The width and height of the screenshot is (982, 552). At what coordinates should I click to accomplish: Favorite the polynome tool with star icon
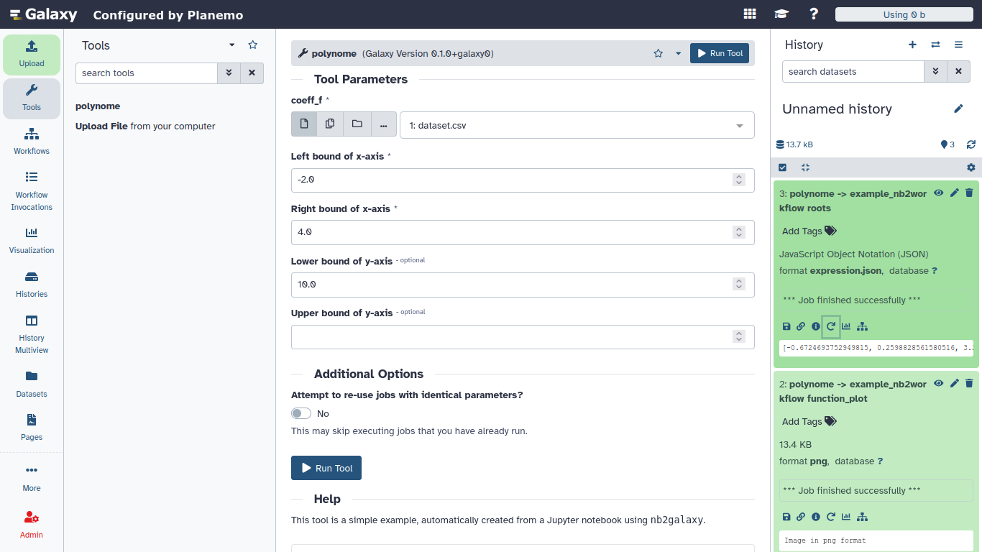[658, 53]
